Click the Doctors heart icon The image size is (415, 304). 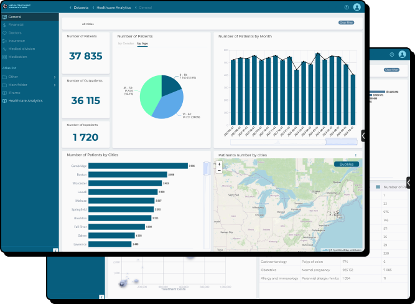coord(5,32)
